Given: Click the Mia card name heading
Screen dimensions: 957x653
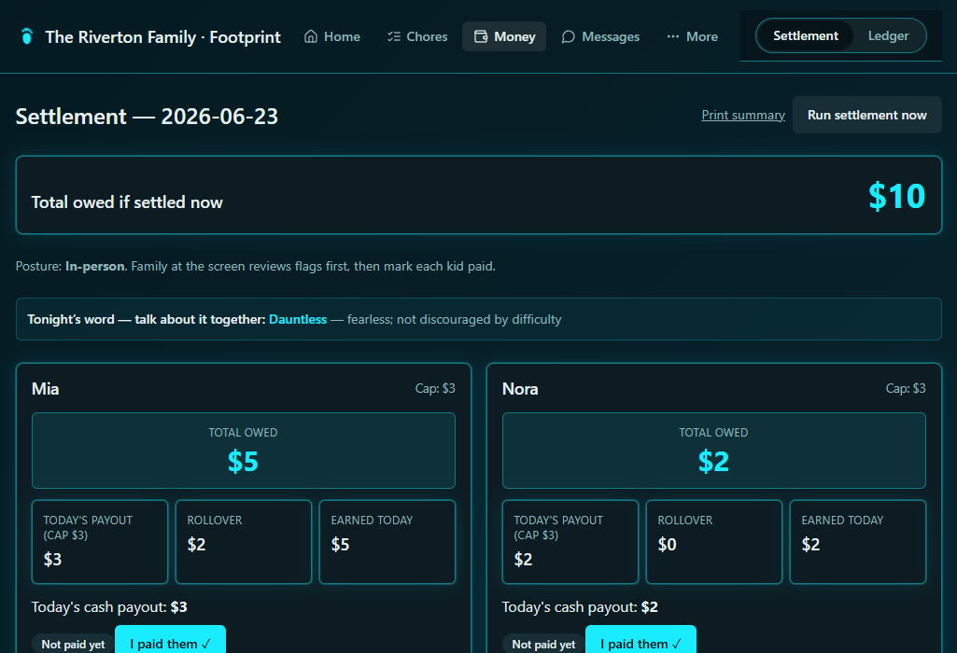Looking at the screenshot, I should [45, 389].
